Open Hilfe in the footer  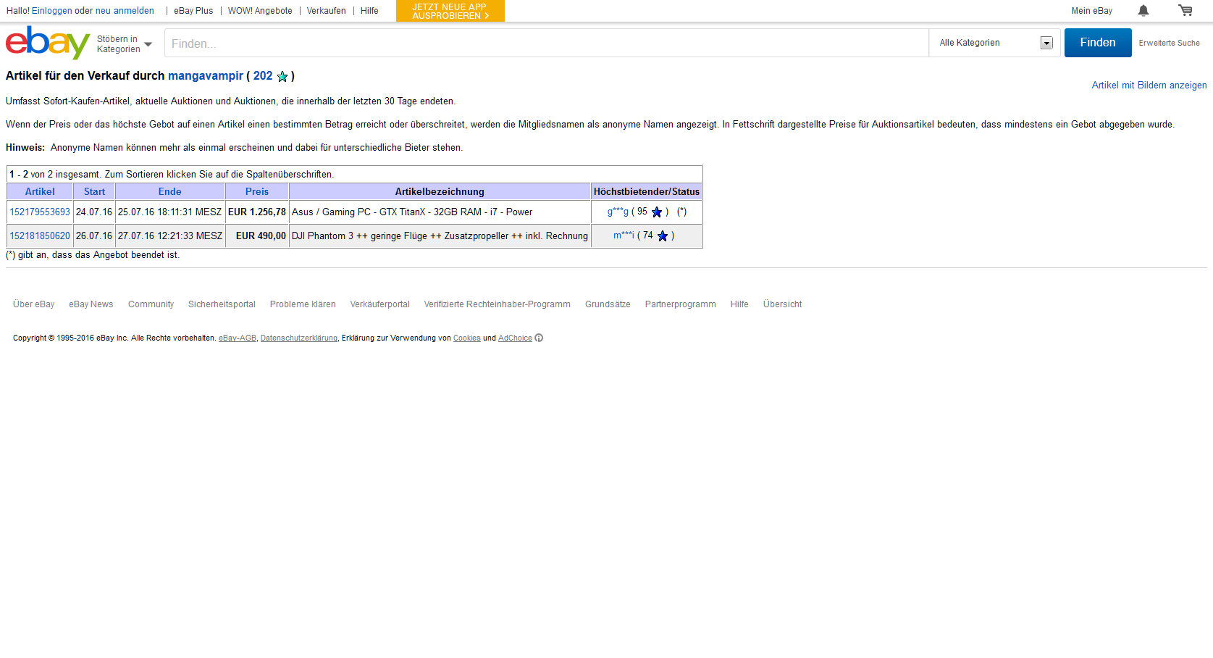(x=739, y=304)
